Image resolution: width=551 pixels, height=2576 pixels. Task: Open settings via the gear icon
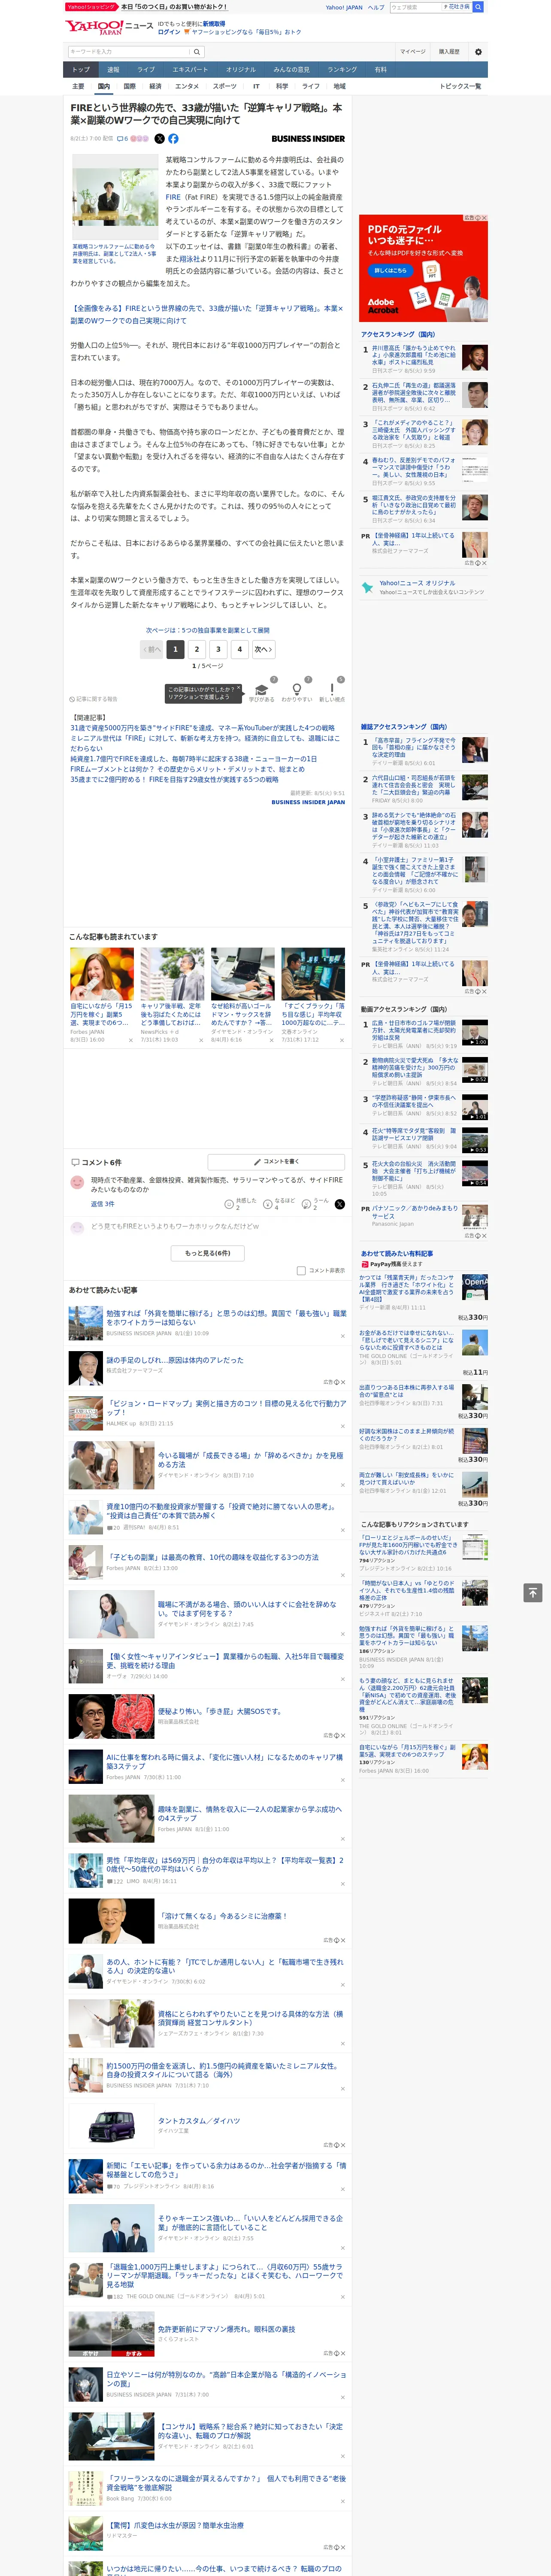[x=478, y=52]
